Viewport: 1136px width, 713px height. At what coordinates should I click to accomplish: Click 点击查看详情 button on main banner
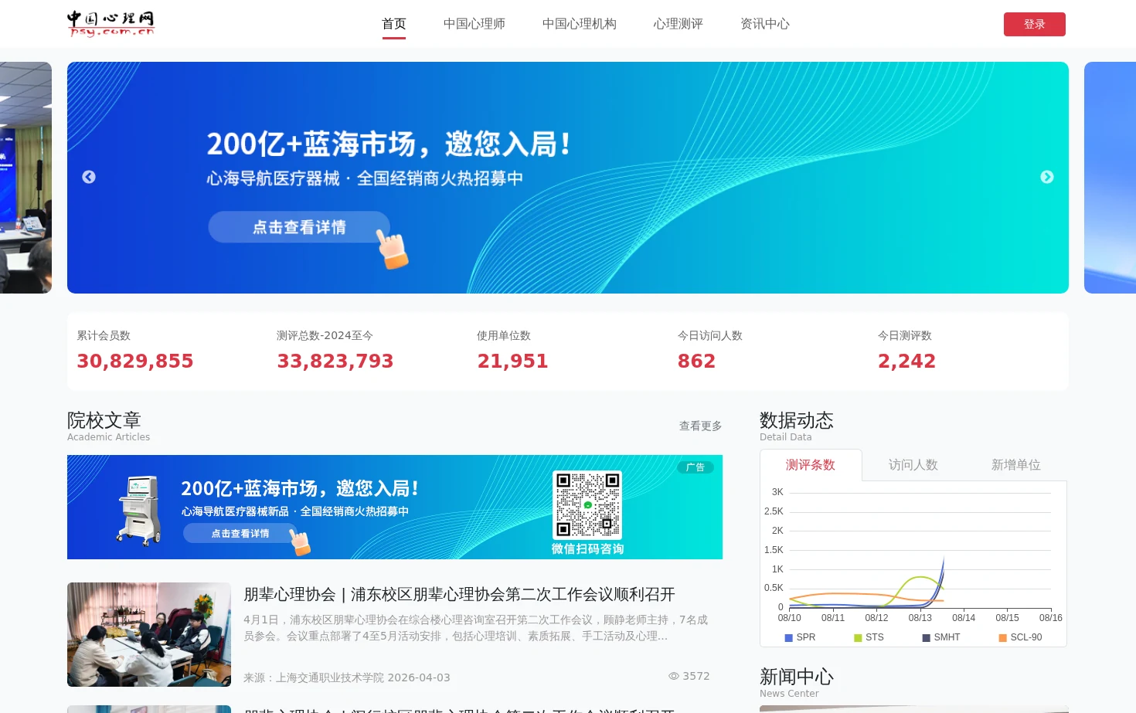coord(299,227)
